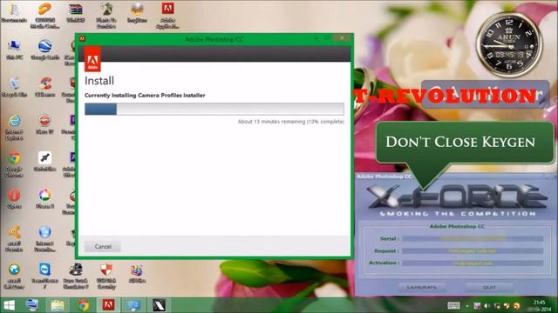
Task: Click the Generate button in X-Force keygen
Action: point(422,287)
